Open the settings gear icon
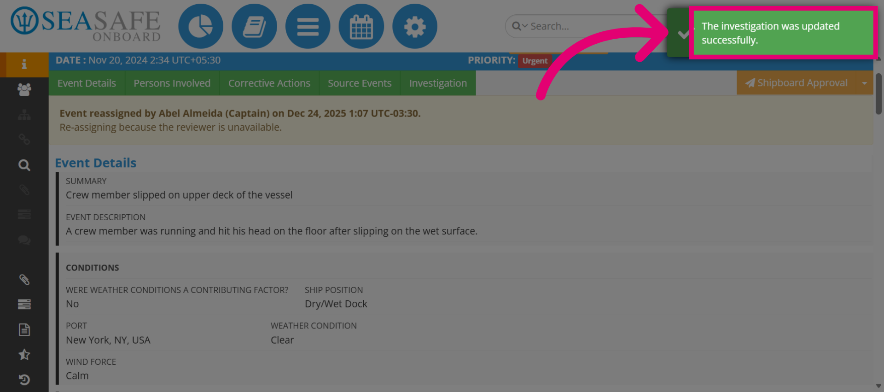Image resolution: width=884 pixels, height=392 pixels. point(414,26)
